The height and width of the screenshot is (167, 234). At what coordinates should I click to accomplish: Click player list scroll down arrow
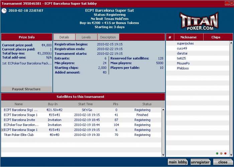(231, 155)
